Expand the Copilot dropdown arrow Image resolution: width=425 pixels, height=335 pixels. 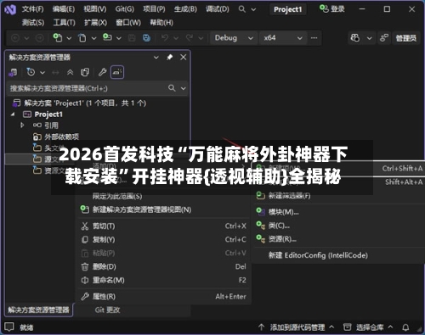[x=369, y=38]
